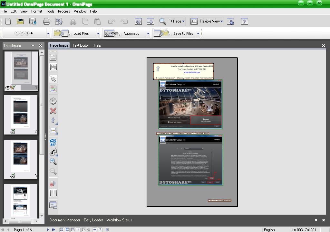330x232 pixels.
Task: Click the blue text zone tool
Action: [53, 120]
